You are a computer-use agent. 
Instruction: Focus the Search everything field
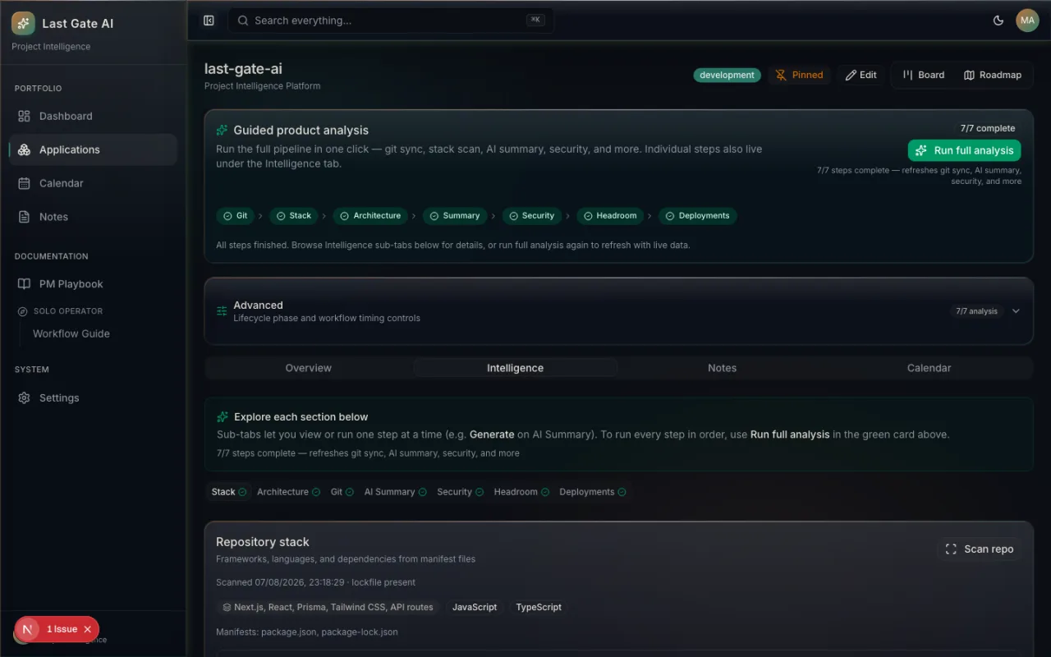(391, 21)
